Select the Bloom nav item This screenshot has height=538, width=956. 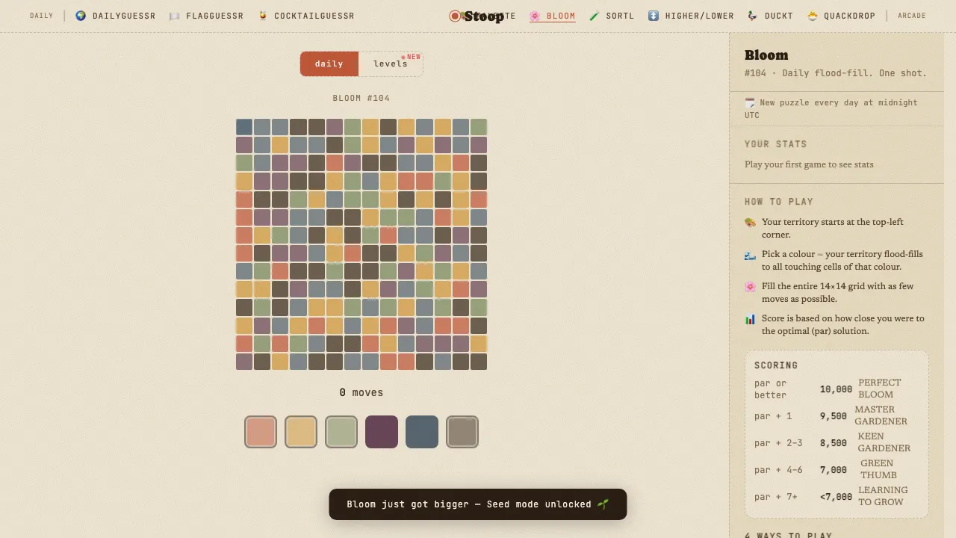click(553, 16)
